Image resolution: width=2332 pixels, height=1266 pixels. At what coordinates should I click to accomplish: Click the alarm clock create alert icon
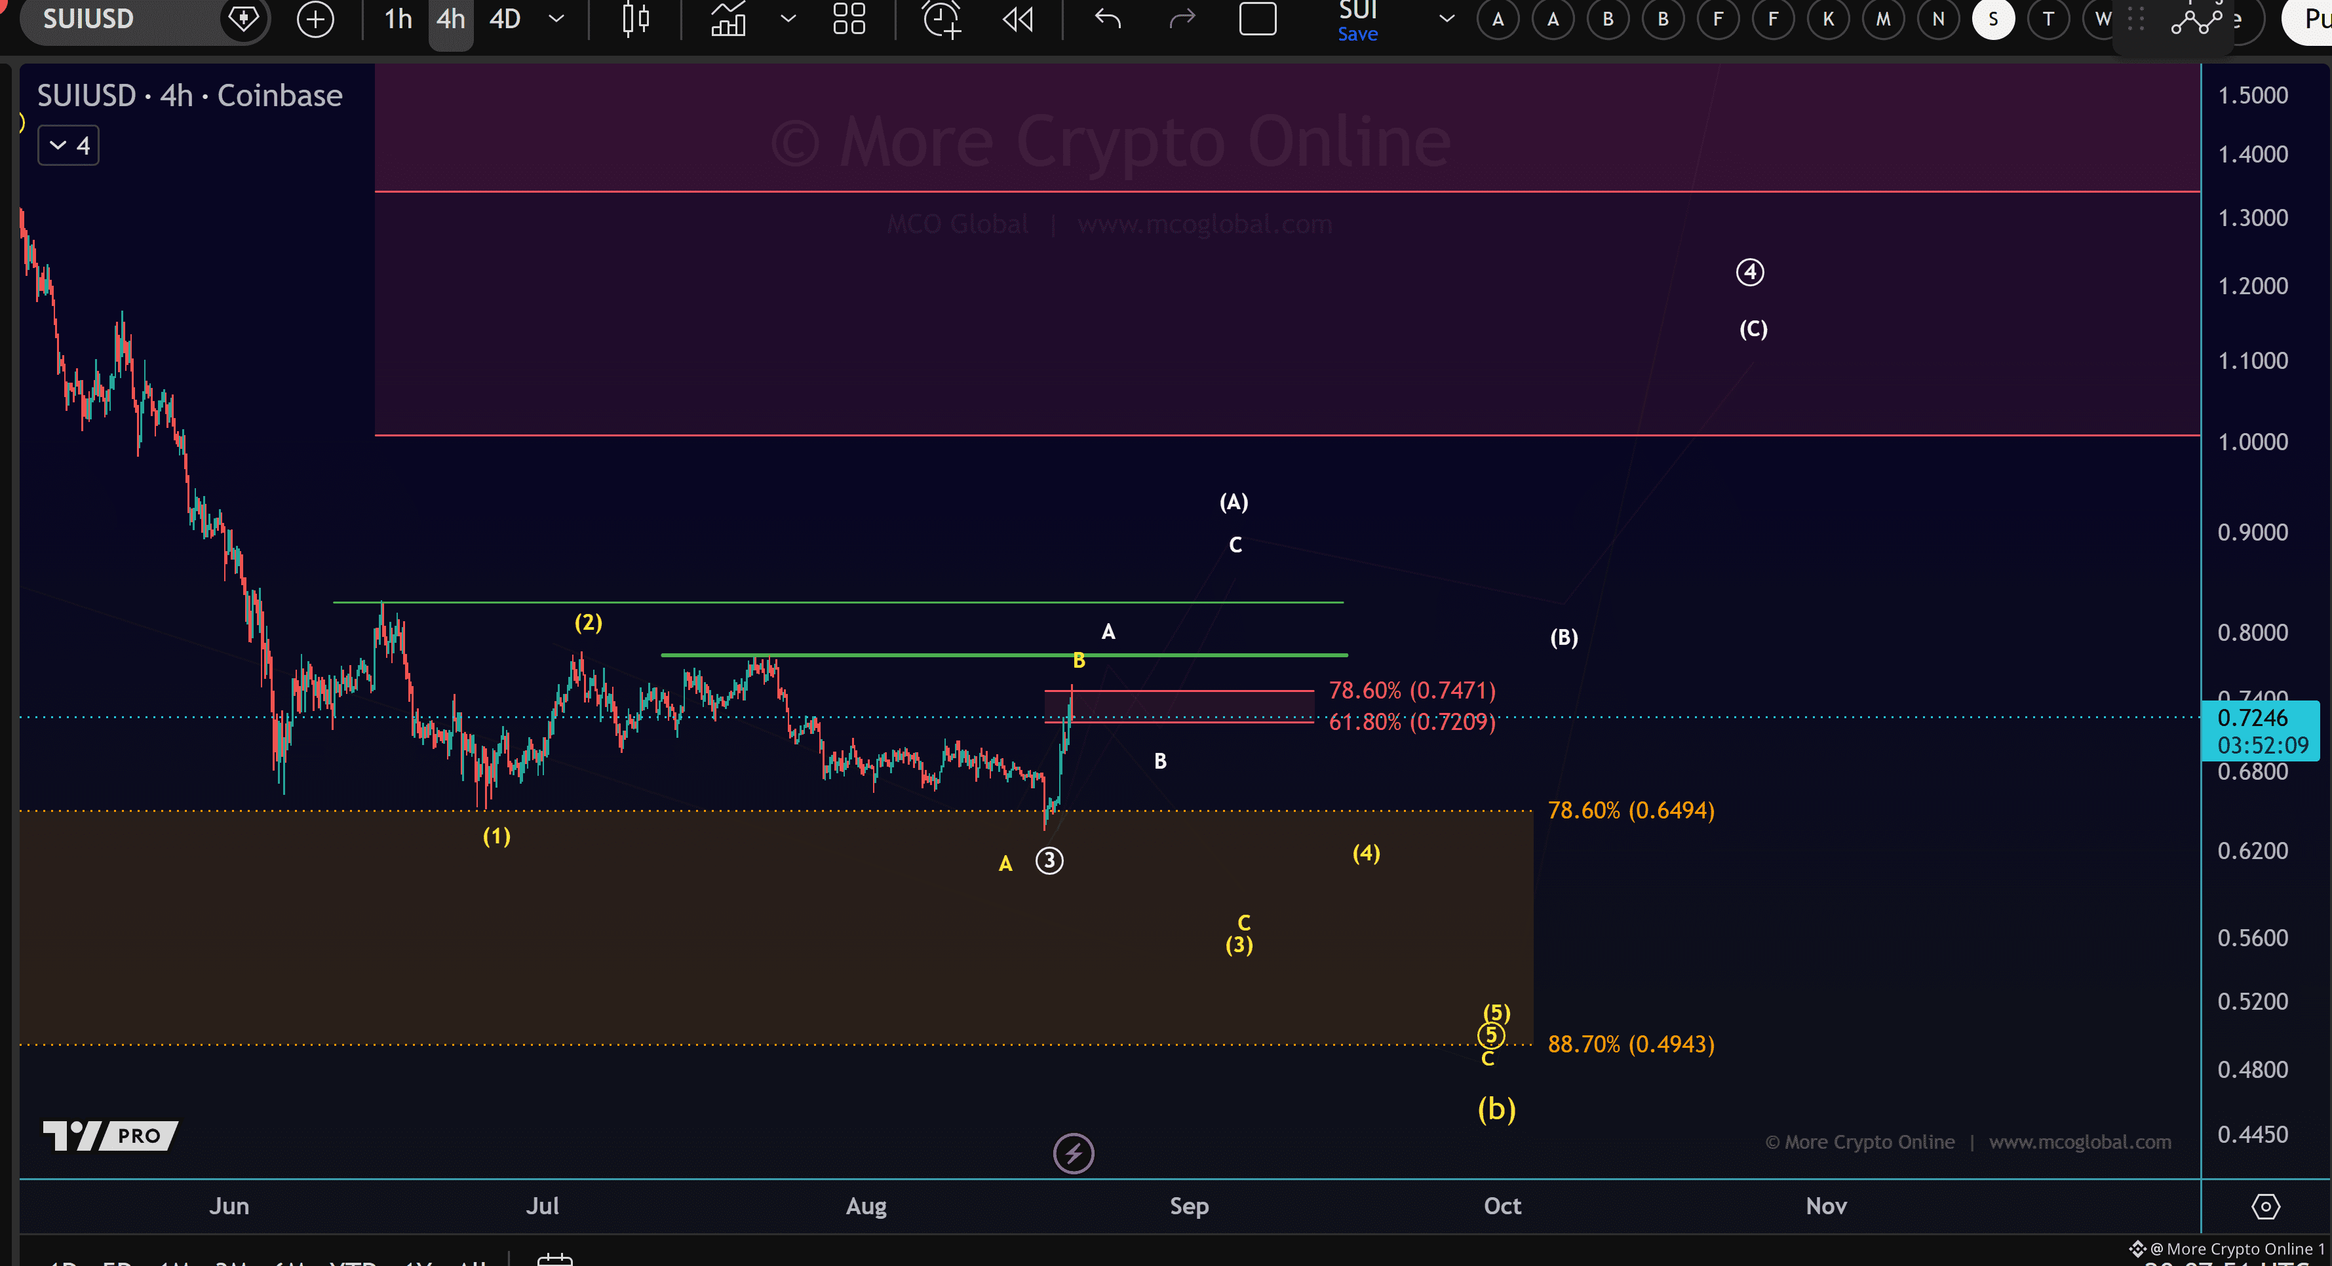click(x=941, y=19)
